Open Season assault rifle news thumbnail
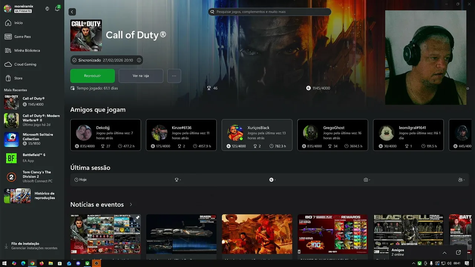Screen dimensions: 475x267 click(181, 234)
